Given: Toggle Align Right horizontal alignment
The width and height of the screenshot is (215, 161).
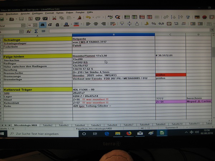Looking at the screenshot, I should [103, 24].
